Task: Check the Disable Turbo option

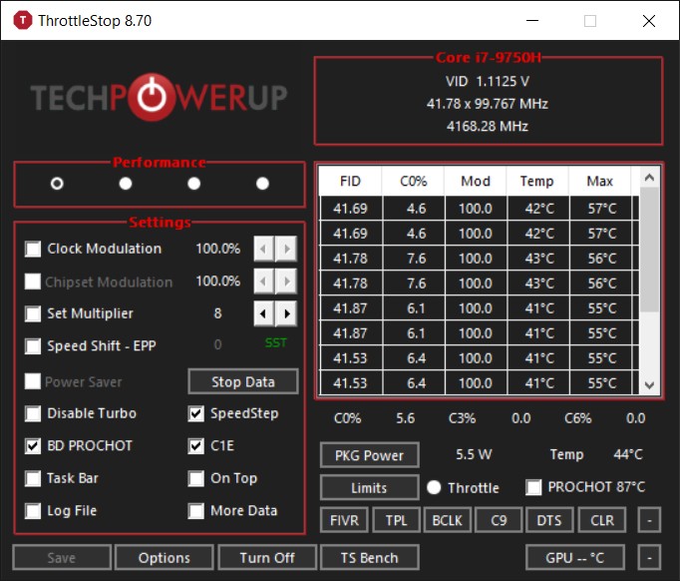Action: (x=33, y=413)
